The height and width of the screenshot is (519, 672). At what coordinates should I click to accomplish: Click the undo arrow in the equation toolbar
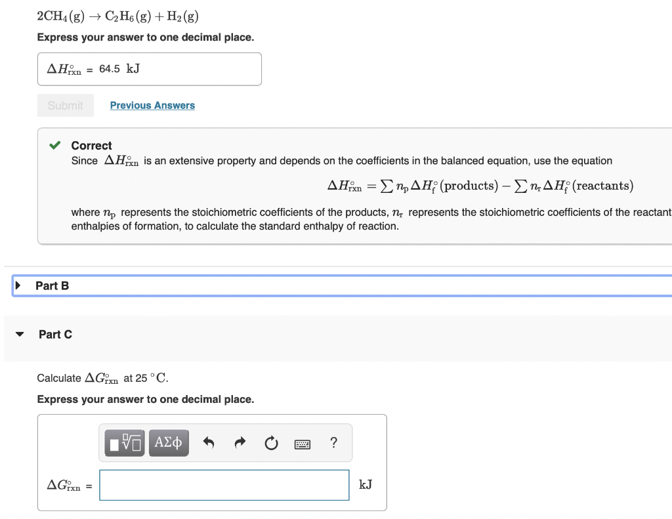(x=208, y=442)
